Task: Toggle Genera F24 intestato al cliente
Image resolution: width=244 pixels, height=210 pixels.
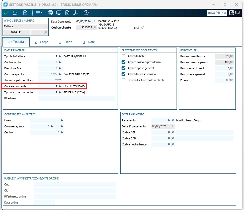Action: [x=123, y=80]
